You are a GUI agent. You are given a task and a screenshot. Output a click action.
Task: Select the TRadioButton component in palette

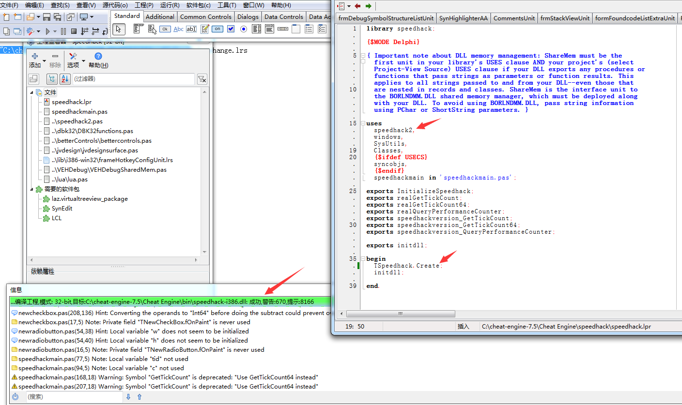click(244, 29)
